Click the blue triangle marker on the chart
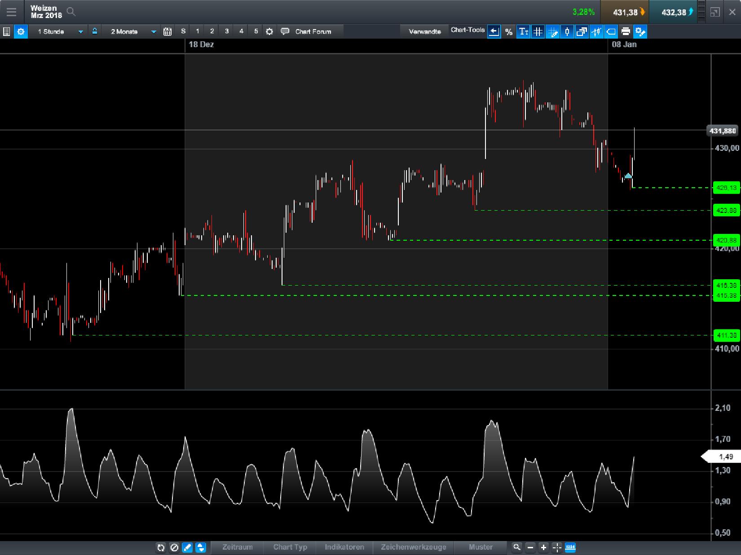Screen dimensions: 741x555 628,176
